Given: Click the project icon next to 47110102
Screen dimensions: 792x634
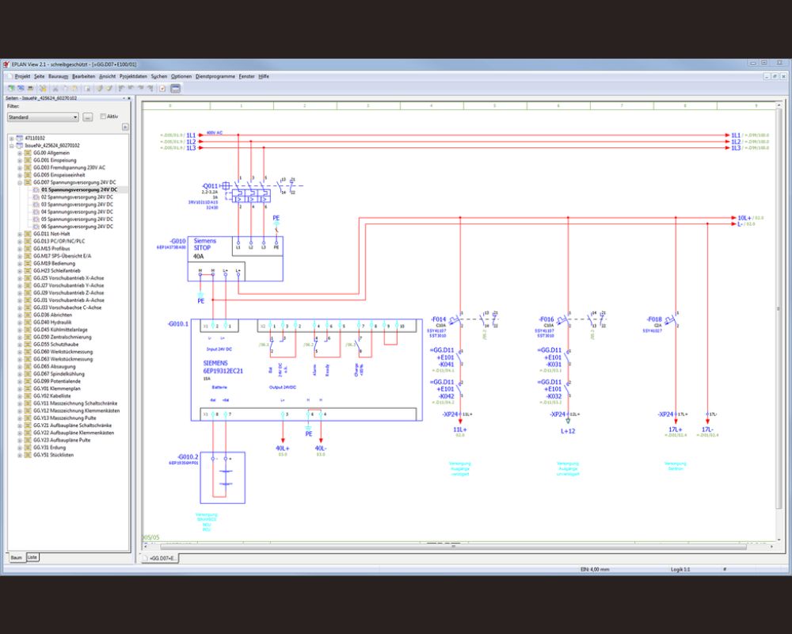Looking at the screenshot, I should tap(20, 138).
